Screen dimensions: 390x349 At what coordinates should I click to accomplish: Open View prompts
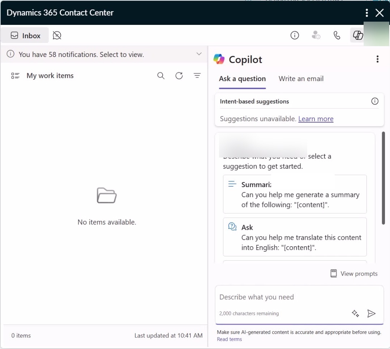(354, 274)
